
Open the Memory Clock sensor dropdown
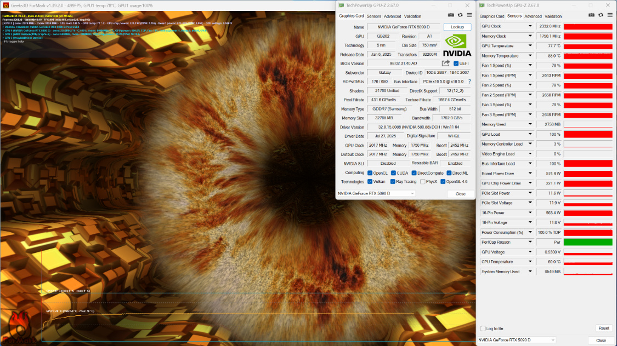coord(530,36)
